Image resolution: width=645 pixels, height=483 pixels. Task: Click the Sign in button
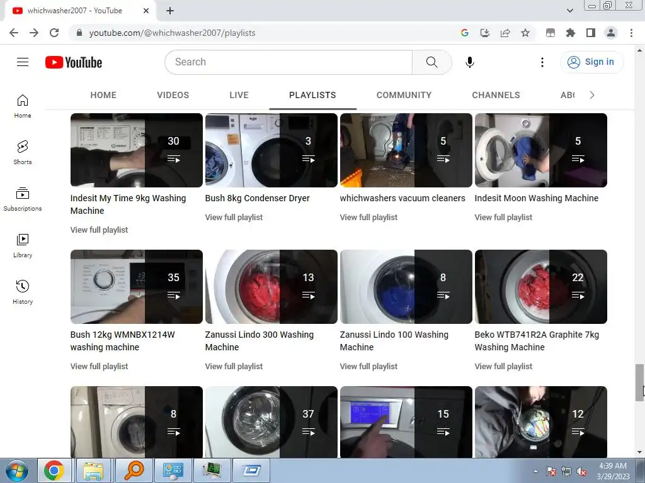pyautogui.click(x=591, y=62)
